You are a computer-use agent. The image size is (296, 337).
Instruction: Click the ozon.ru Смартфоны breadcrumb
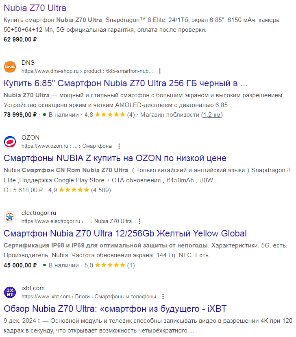click(67, 146)
